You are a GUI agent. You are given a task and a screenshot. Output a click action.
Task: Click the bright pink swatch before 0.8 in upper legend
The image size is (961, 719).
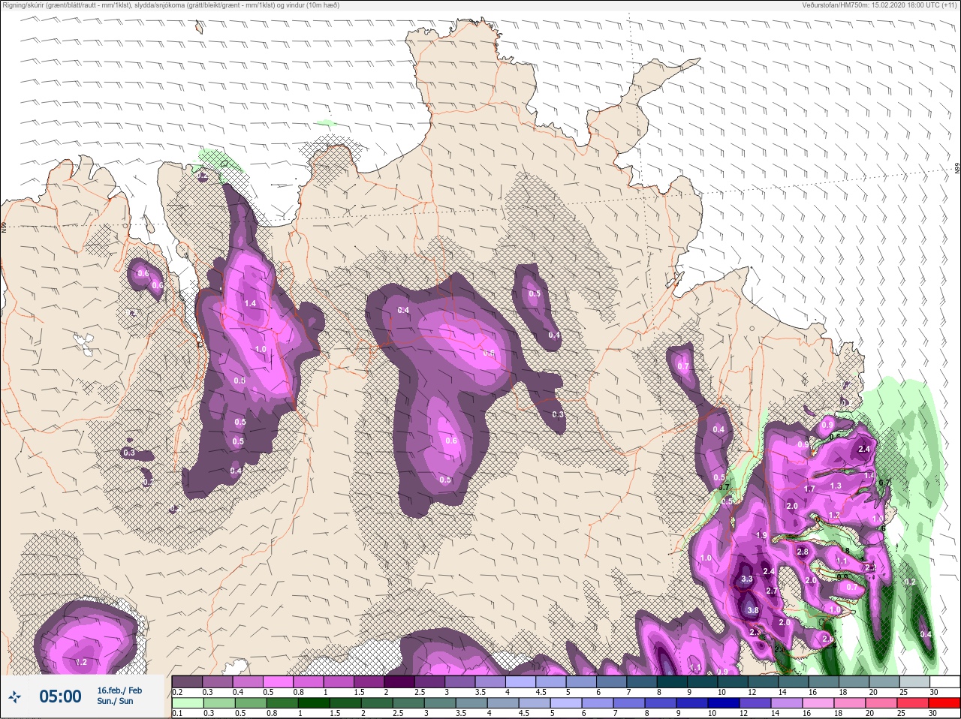(279, 681)
